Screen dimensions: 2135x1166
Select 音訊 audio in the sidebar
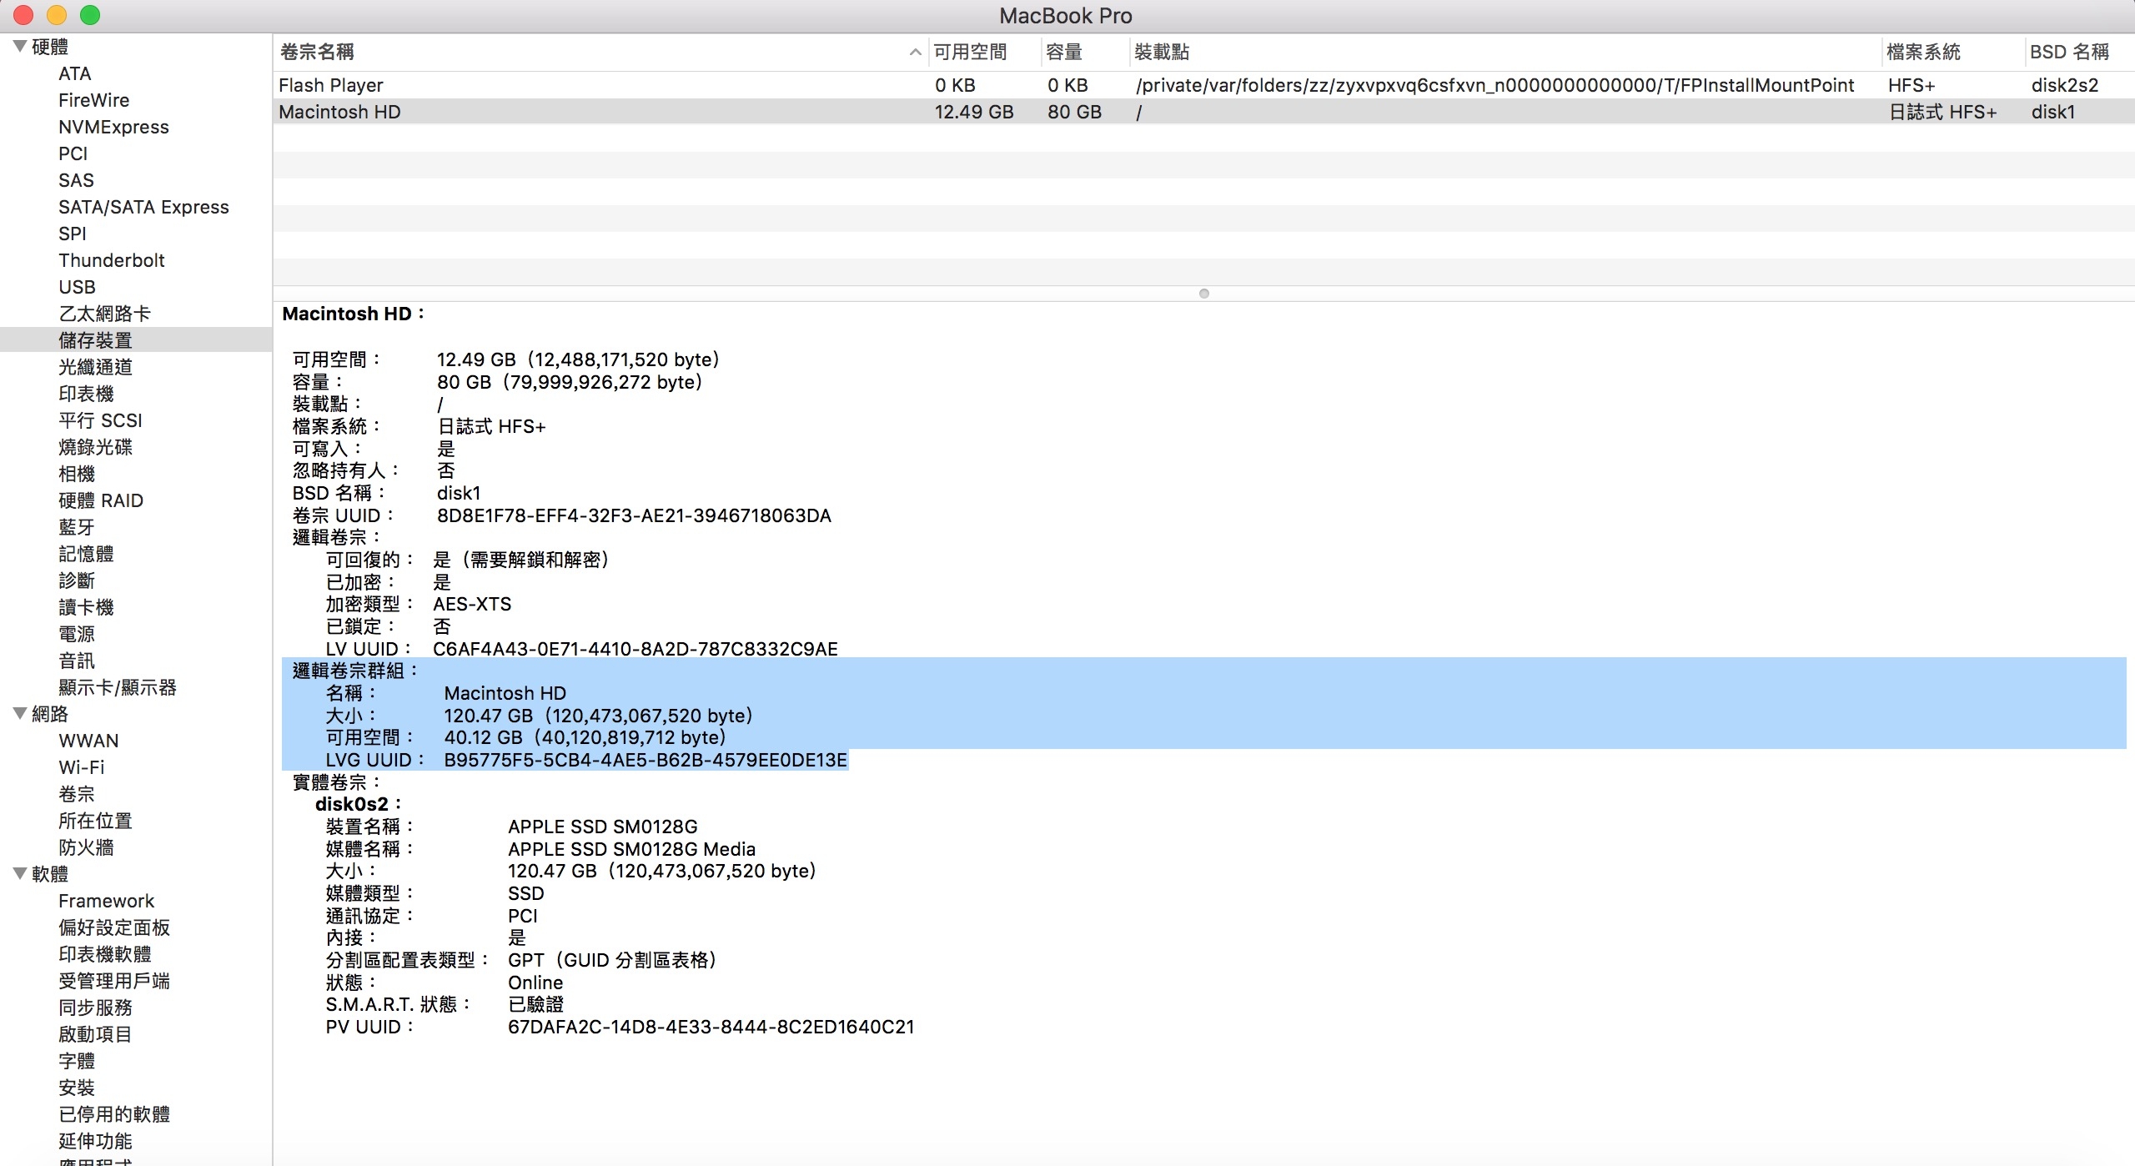point(77,661)
